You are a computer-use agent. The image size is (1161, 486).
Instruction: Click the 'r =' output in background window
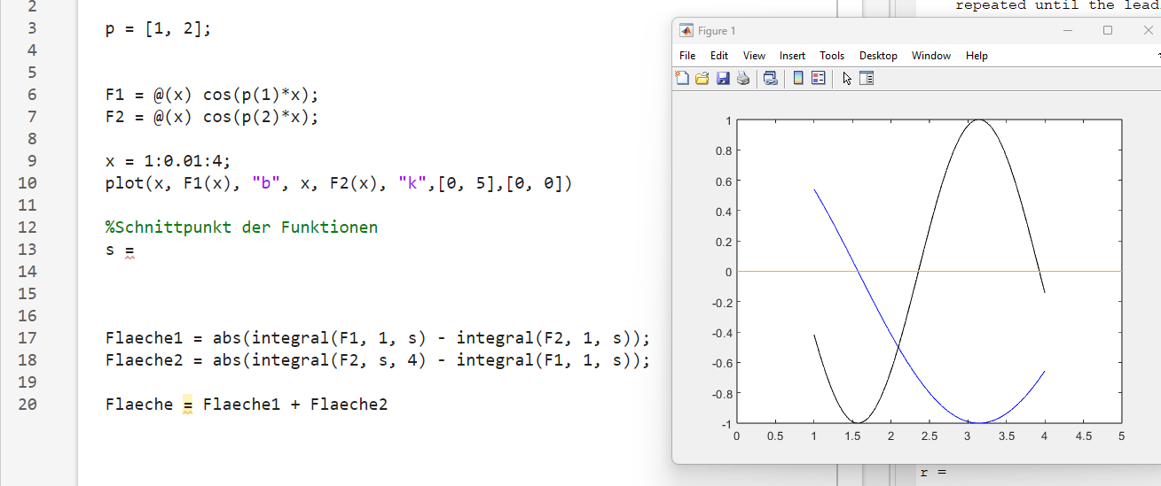pos(933,473)
